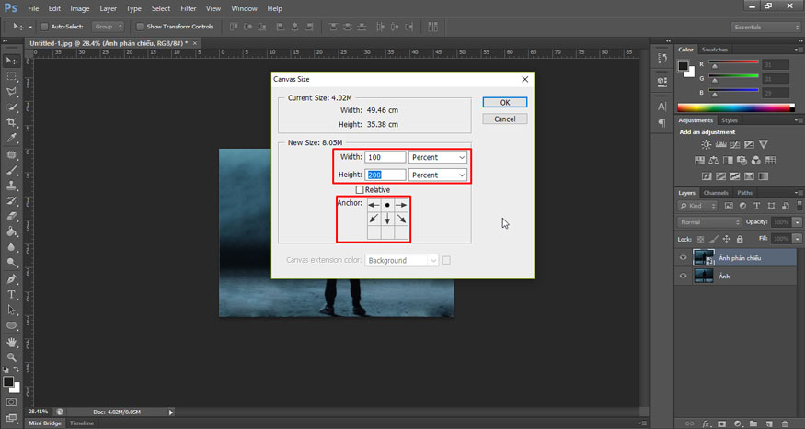Open layer styles fx button
Screen dimensions: 805x429
(707, 423)
